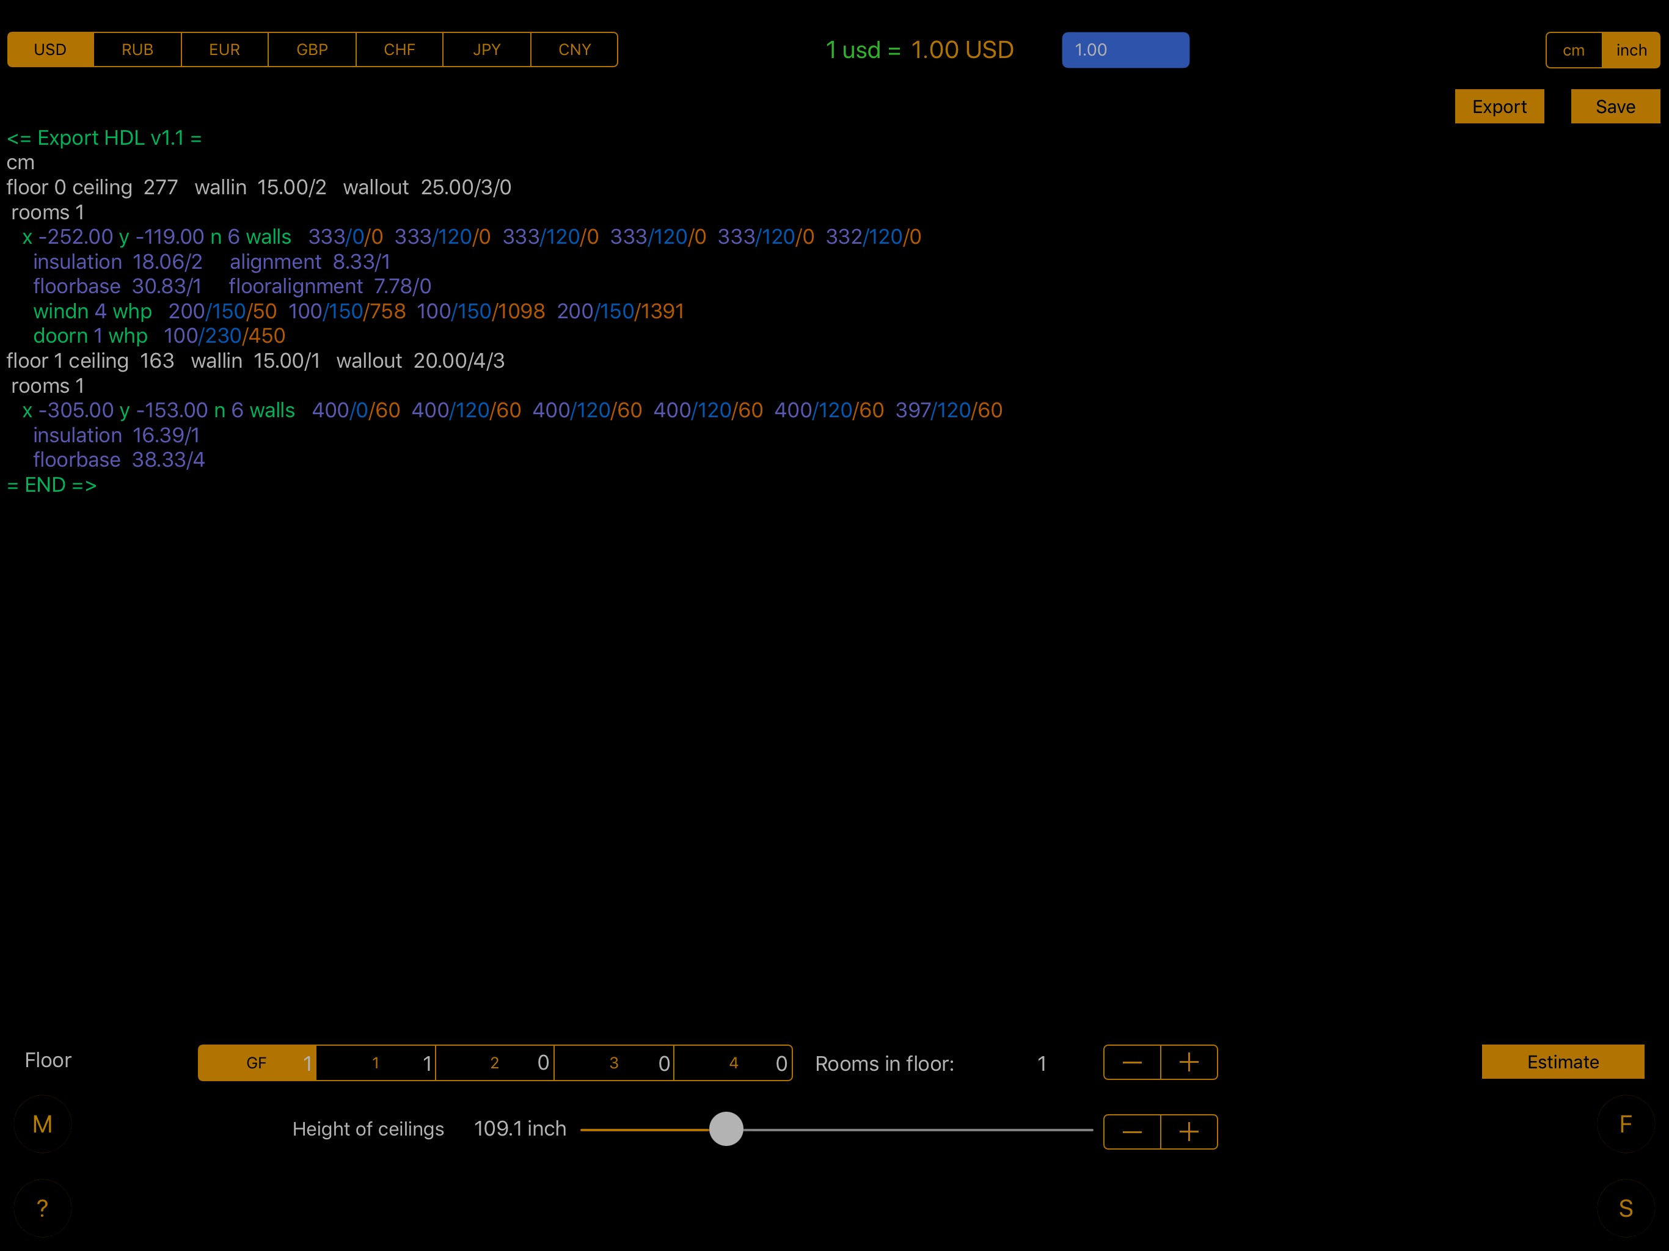Click '200/150/1391' window dimensions
The width and height of the screenshot is (1669, 1251).
point(620,312)
